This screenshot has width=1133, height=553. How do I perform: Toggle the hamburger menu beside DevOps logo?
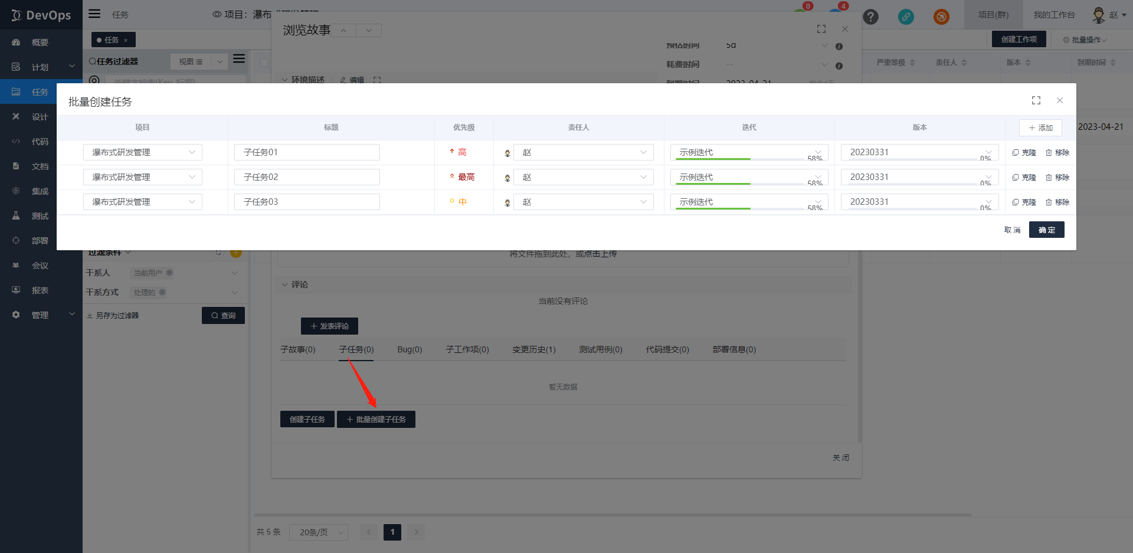(x=94, y=14)
